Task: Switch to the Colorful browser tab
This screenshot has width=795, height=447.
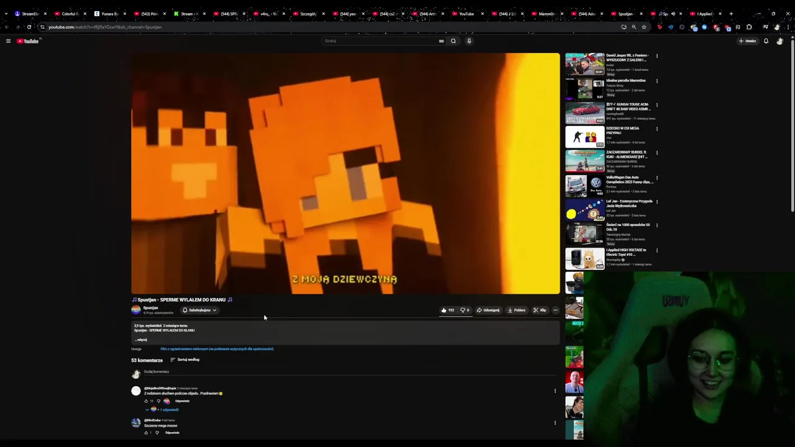Action: click(70, 14)
